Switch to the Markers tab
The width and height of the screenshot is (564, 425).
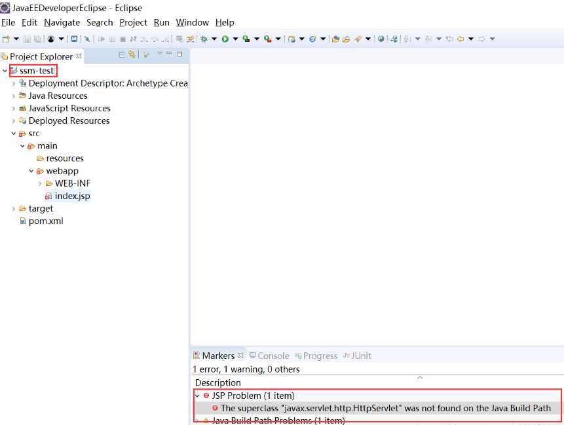click(218, 356)
